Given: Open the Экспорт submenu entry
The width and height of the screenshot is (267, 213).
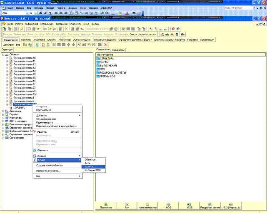Looking at the screenshot, I should click(42, 156).
